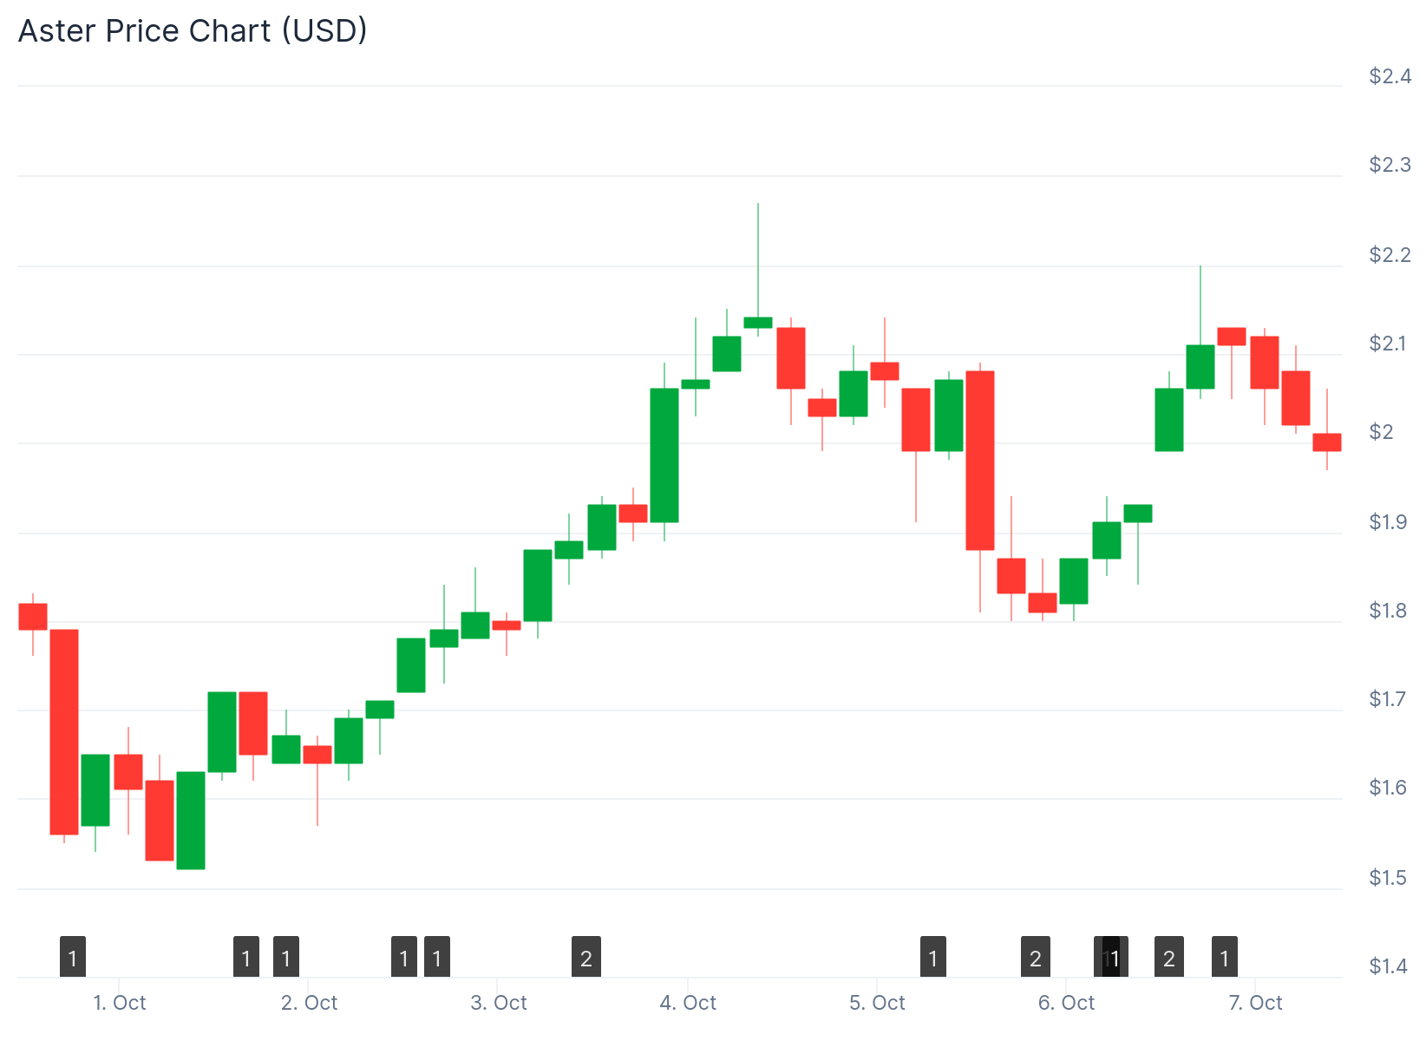Click the $2.4 price axis label
Viewport: 1426px width, 1041px height.
(1390, 76)
